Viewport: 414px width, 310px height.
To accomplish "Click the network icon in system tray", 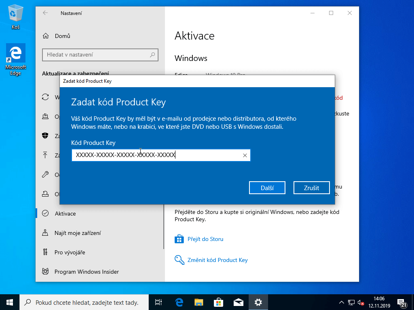I will point(351,302).
